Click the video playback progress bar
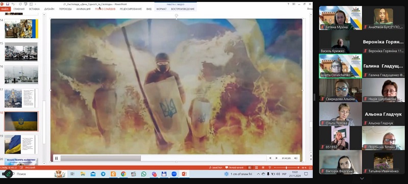Image resolution: width=408 pixels, height=184 pixels. pos(163,158)
